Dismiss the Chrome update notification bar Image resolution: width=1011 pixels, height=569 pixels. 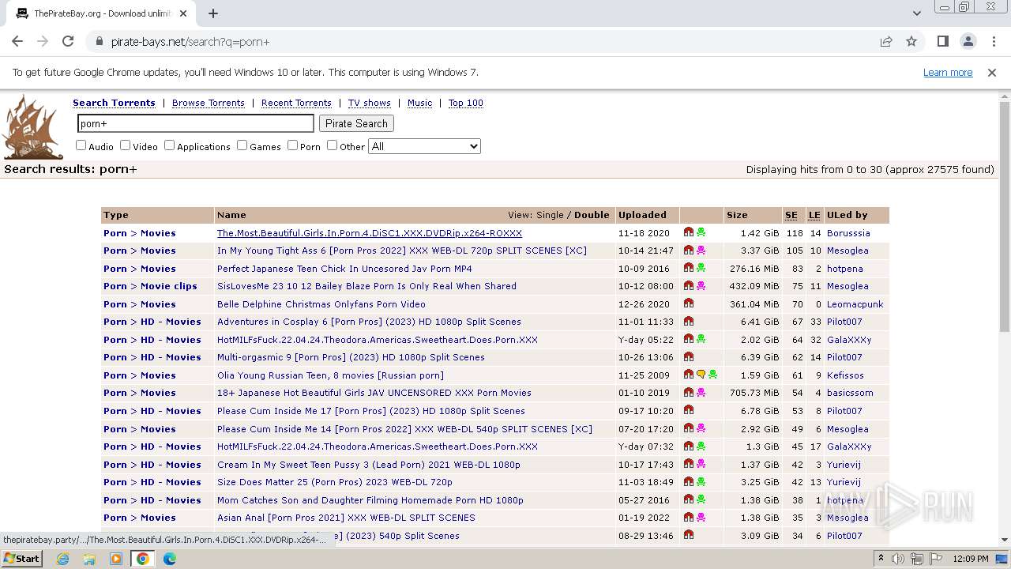point(992,73)
